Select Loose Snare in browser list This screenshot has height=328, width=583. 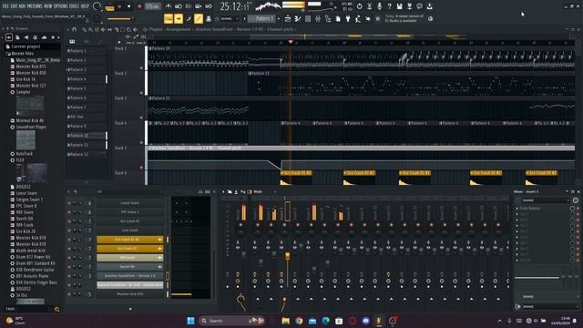click(26, 193)
